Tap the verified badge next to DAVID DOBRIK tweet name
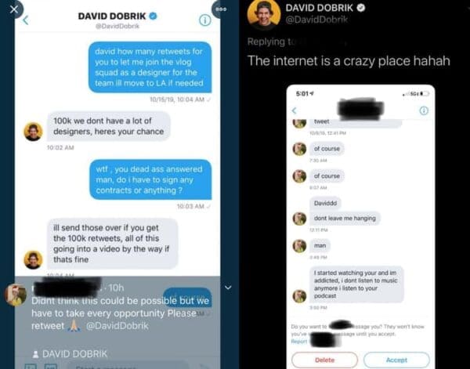The image size is (470, 369). tap(361, 8)
